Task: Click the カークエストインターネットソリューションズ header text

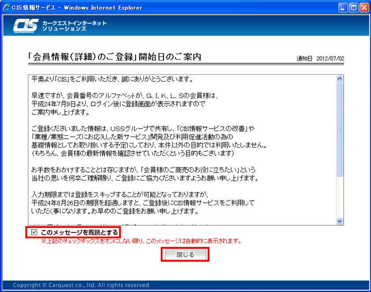Action: click(x=74, y=26)
